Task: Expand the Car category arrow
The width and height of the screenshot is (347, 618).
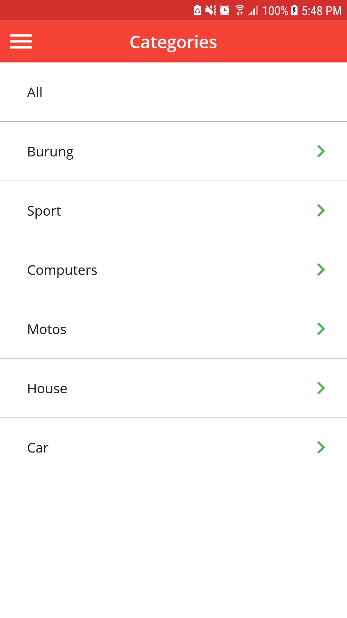Action: point(321,447)
